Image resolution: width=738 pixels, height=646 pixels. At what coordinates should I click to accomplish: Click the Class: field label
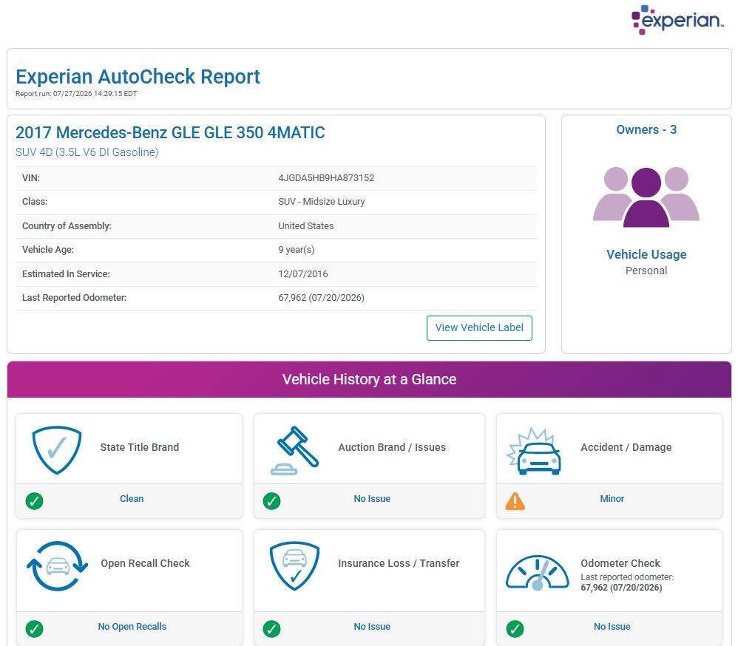[x=35, y=201]
